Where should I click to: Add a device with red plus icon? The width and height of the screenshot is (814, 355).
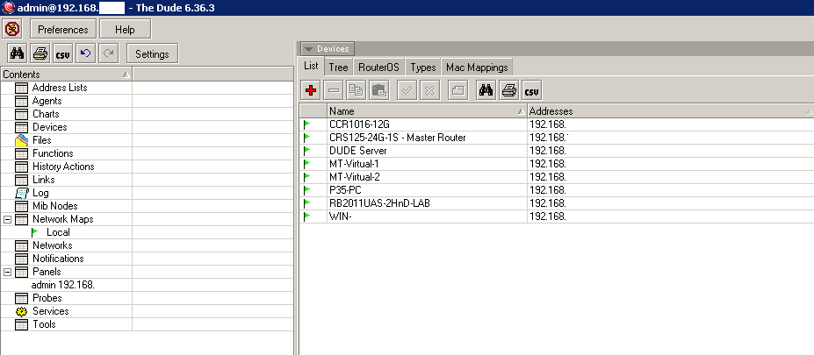311,90
